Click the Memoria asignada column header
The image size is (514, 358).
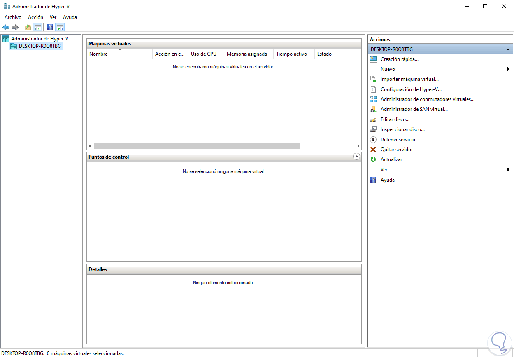pos(249,54)
